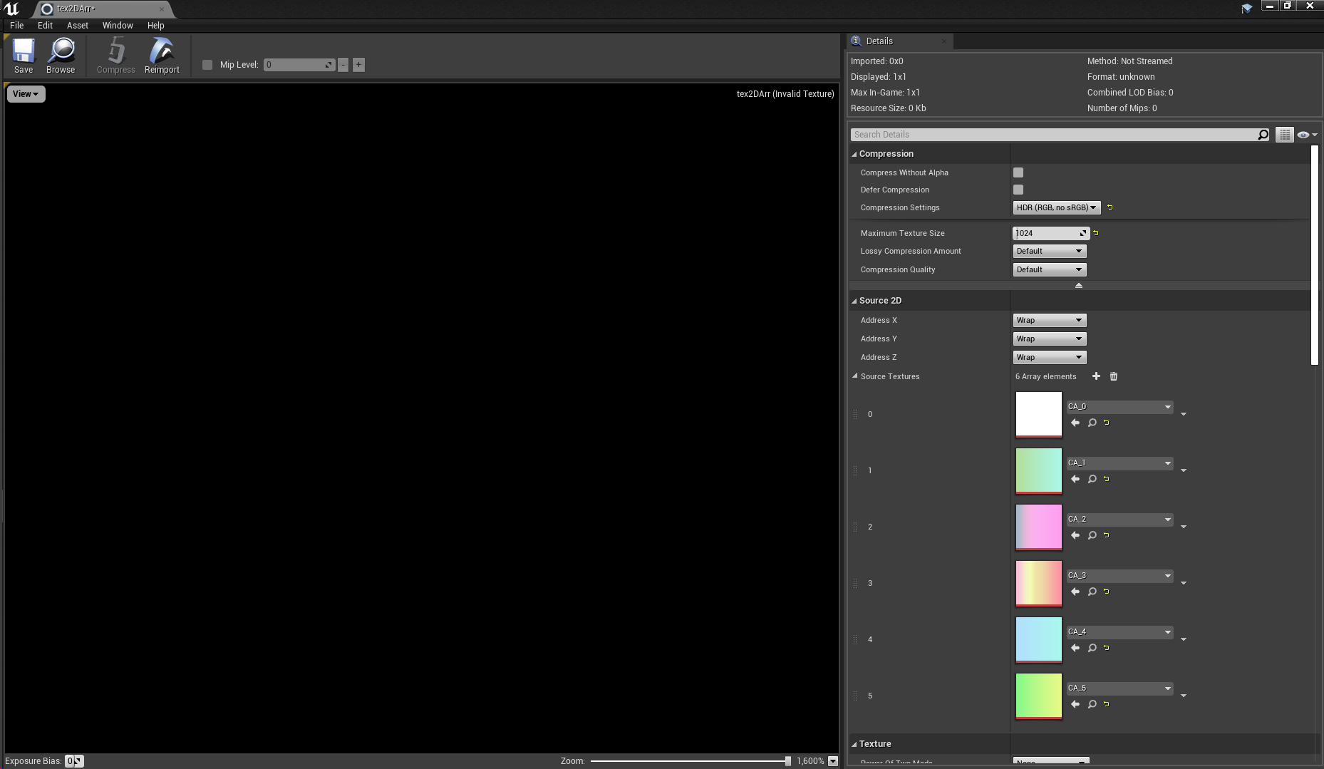This screenshot has width=1324, height=769.
Task: Open the Compression Settings dropdown
Action: tap(1057, 207)
